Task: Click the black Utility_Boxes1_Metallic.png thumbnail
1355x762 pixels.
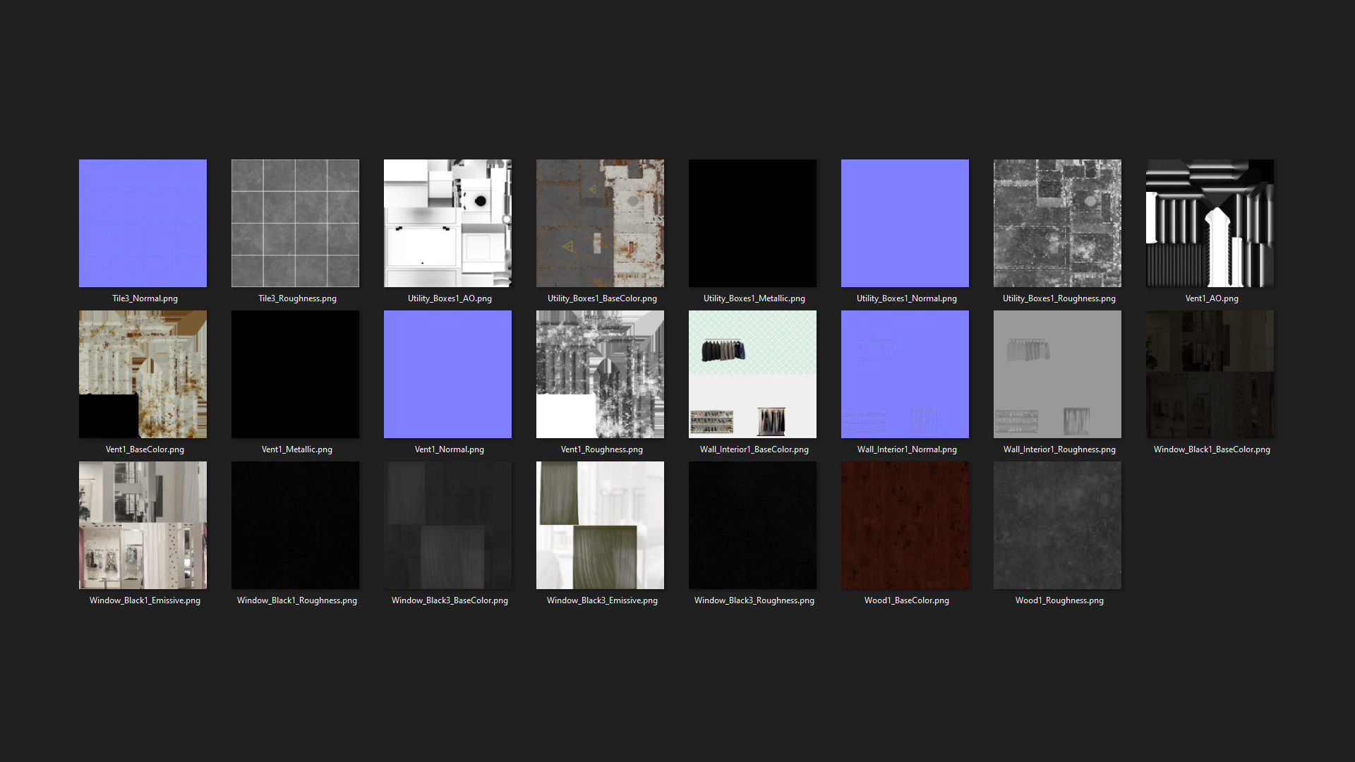Action: pyautogui.click(x=752, y=223)
